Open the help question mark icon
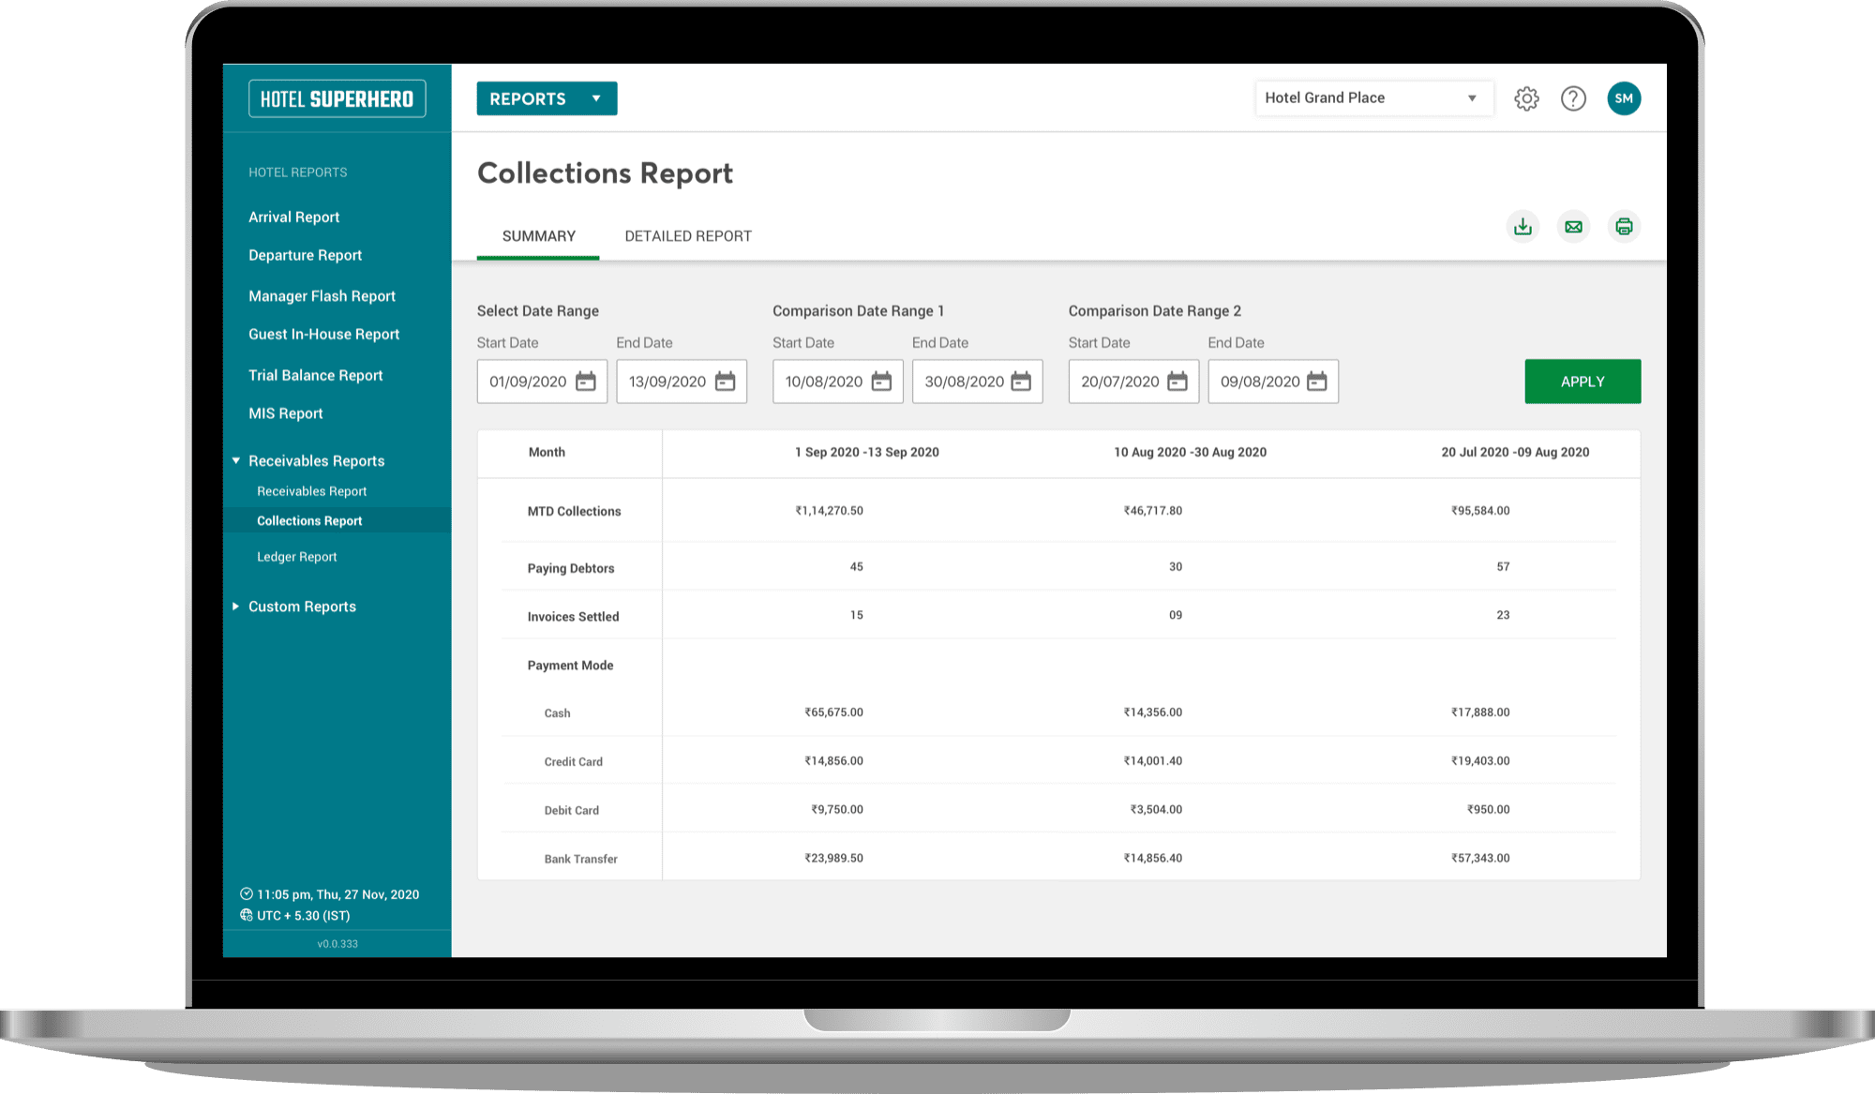The height and width of the screenshot is (1094, 1875). coord(1573,98)
